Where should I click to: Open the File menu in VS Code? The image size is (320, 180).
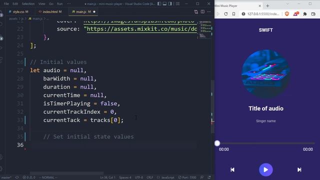point(6,3)
